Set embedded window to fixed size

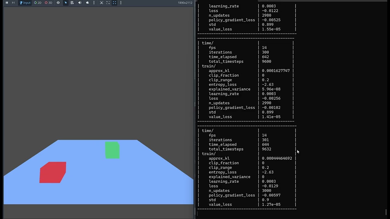(x=101, y=3)
